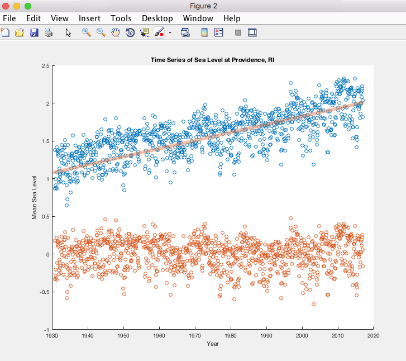Show plot tools and dock figure
Image resolution: width=406 pixels, height=361 pixels.
point(252,32)
